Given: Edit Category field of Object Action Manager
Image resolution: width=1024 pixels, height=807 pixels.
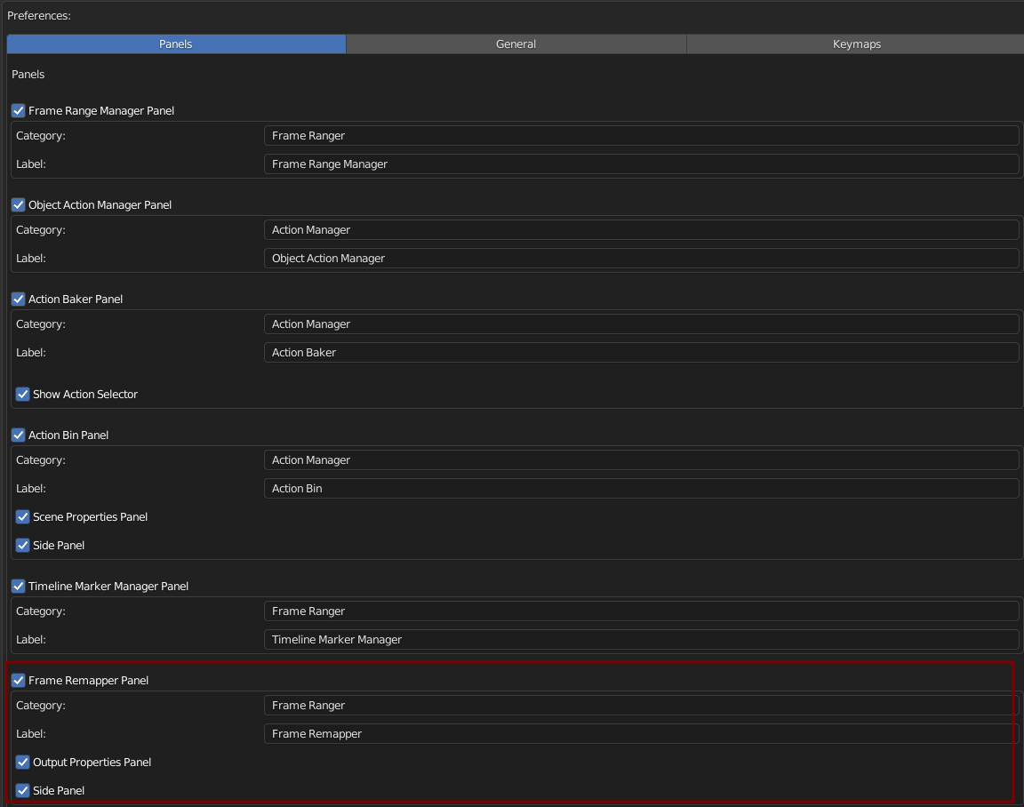Looking at the screenshot, I should tap(641, 230).
